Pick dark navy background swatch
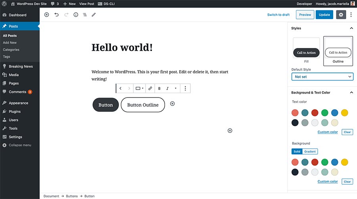Viewport: 357px width, 199px height. (x=295, y=172)
